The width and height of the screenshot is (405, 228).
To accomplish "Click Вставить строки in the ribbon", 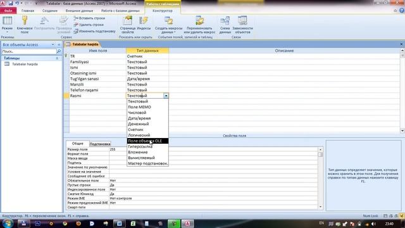I will click(x=89, y=18).
